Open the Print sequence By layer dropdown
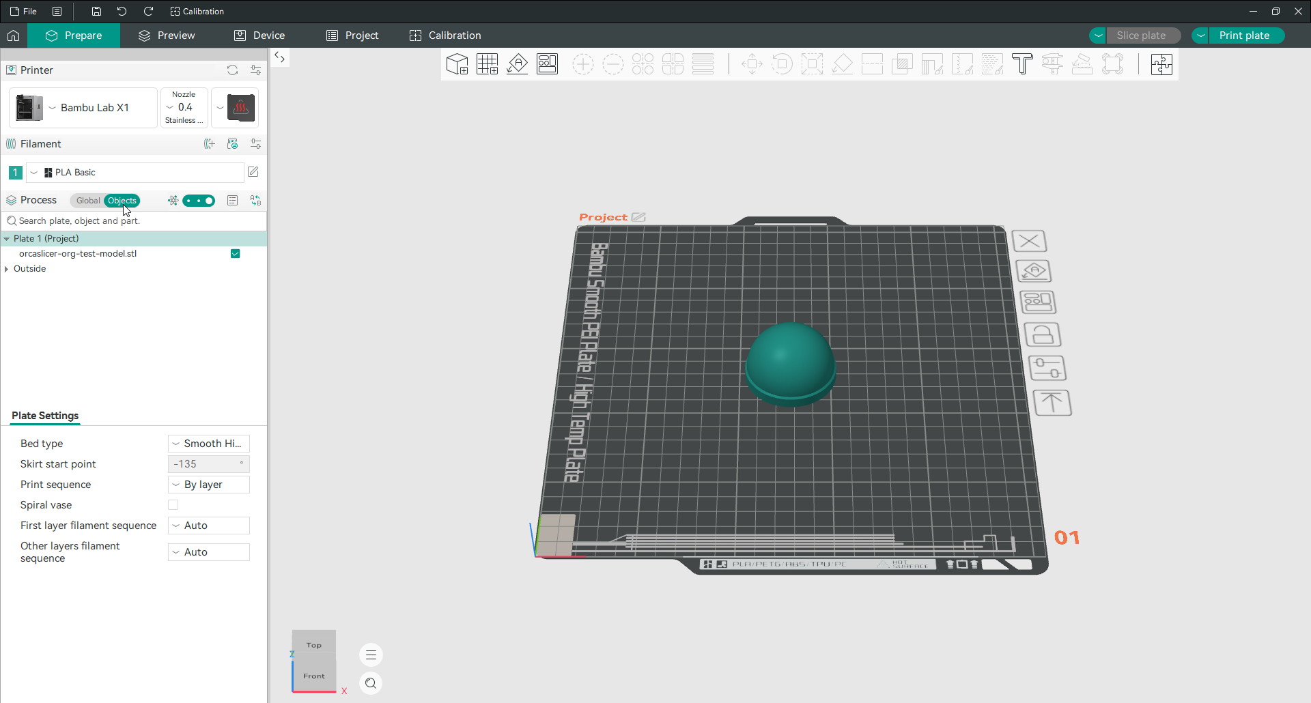The height and width of the screenshot is (703, 1311). pyautogui.click(x=209, y=485)
